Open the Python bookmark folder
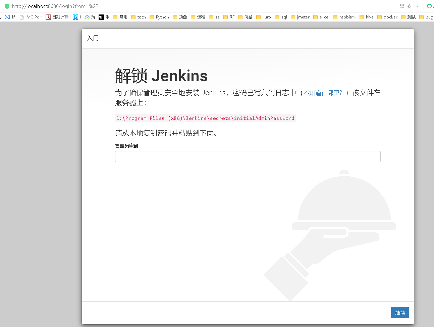434x327 pixels. (159, 17)
